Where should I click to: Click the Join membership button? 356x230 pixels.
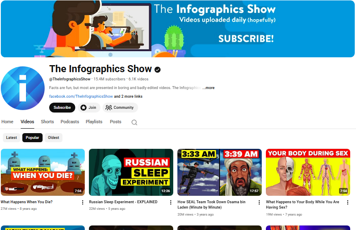tap(89, 108)
